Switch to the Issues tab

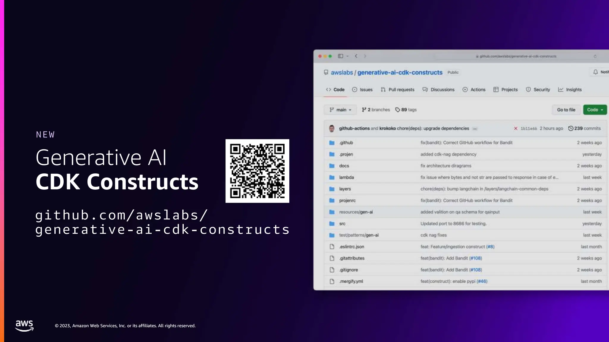point(362,90)
